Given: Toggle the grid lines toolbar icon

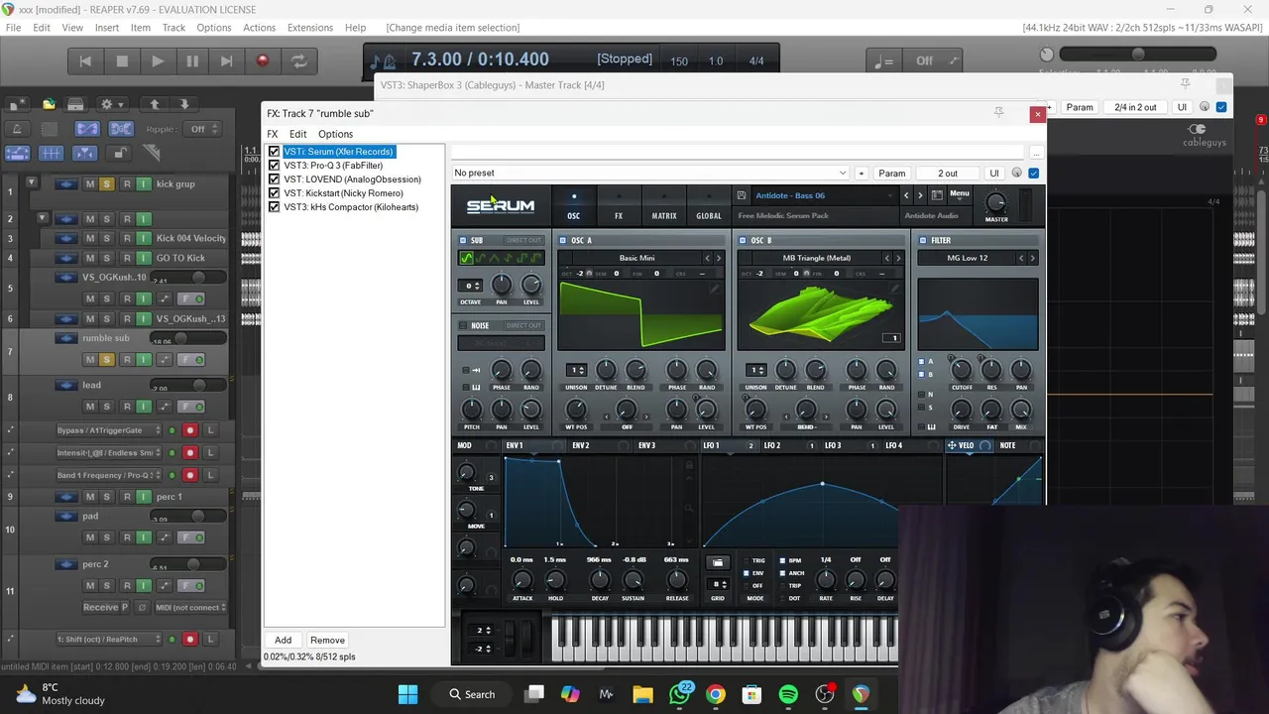Looking at the screenshot, I should click(51, 153).
